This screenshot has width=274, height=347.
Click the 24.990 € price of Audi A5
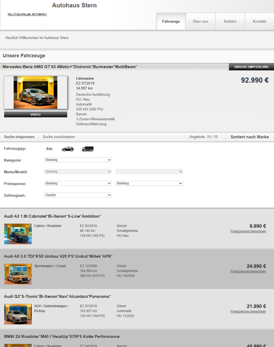coord(256,266)
